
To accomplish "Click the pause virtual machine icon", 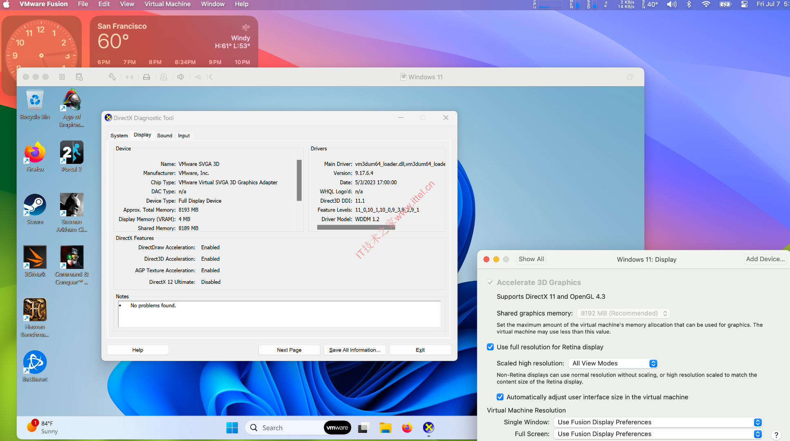I will click(x=62, y=77).
